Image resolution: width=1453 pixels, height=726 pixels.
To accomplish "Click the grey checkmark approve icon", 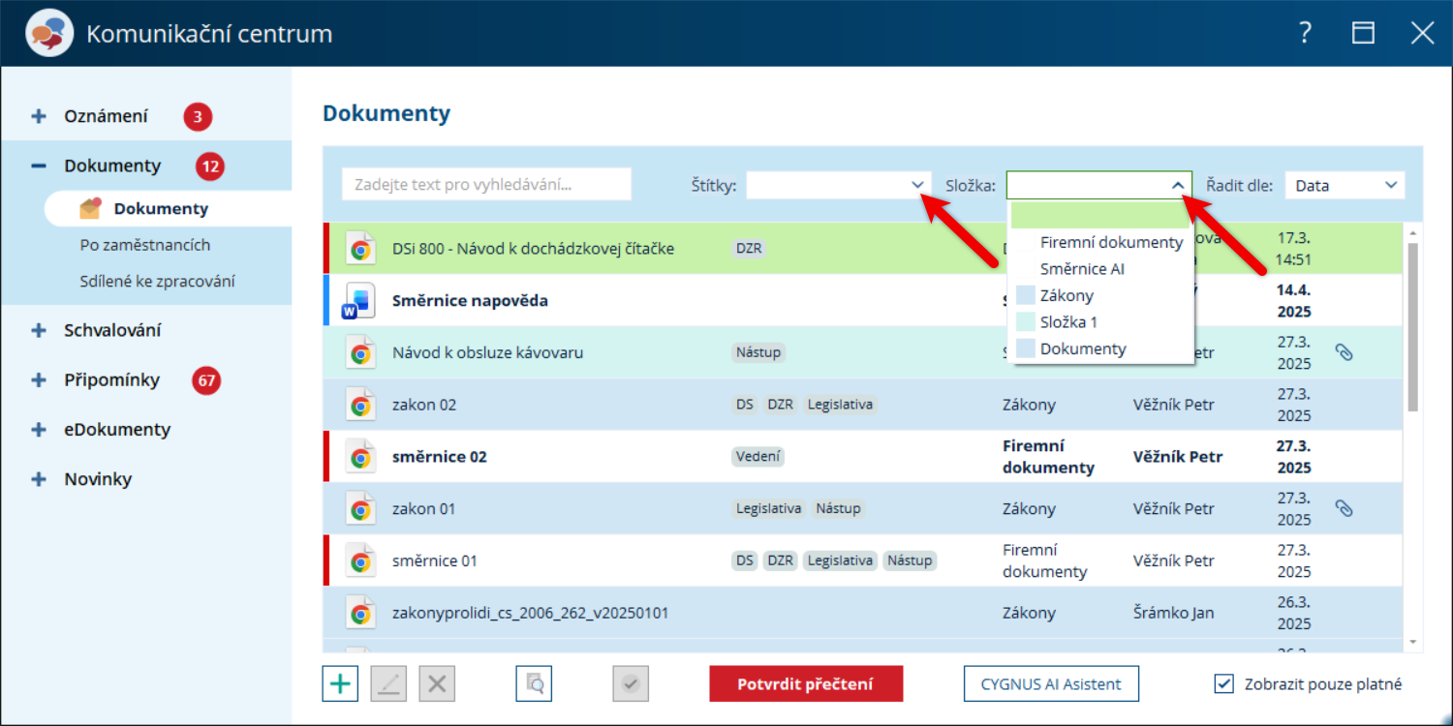I will (631, 683).
